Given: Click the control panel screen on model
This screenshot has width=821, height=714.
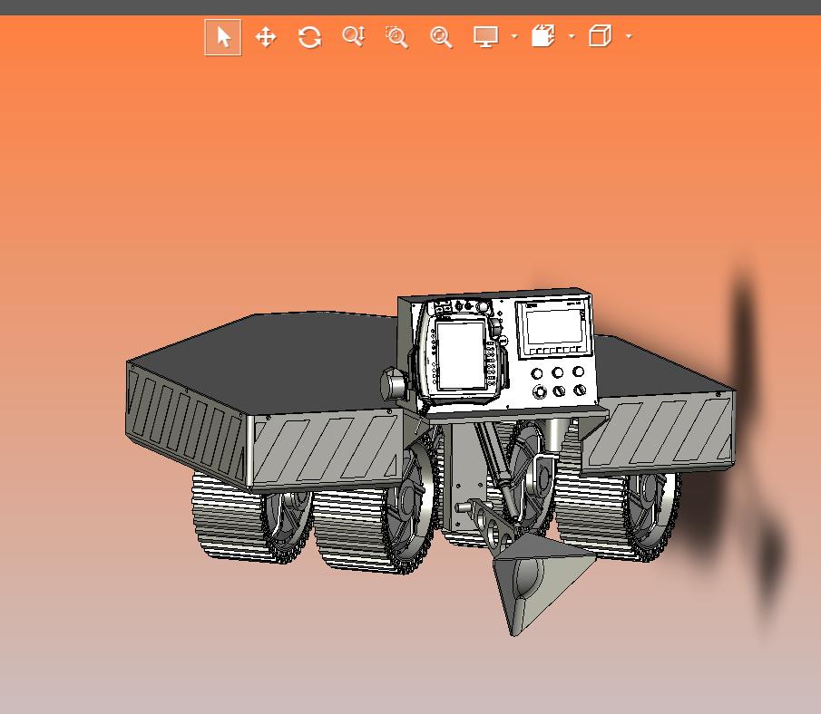Looking at the screenshot, I should [x=554, y=328].
